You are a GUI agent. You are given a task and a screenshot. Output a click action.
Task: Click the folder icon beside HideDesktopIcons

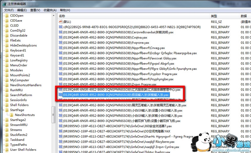click(x=7, y=46)
